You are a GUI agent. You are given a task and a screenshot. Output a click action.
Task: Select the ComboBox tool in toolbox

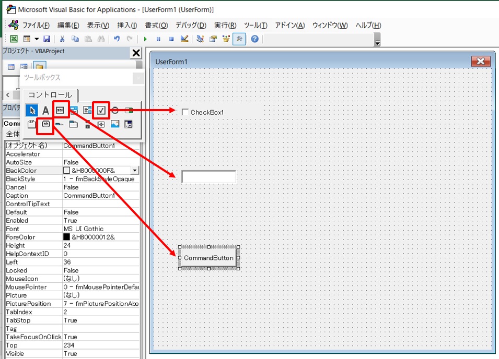click(74, 110)
